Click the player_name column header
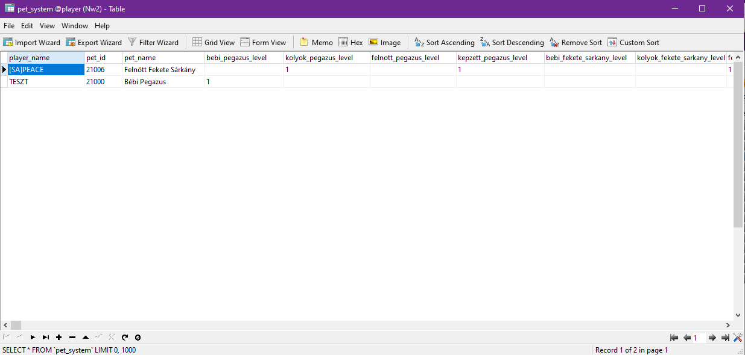The height and width of the screenshot is (355, 745). [46, 58]
